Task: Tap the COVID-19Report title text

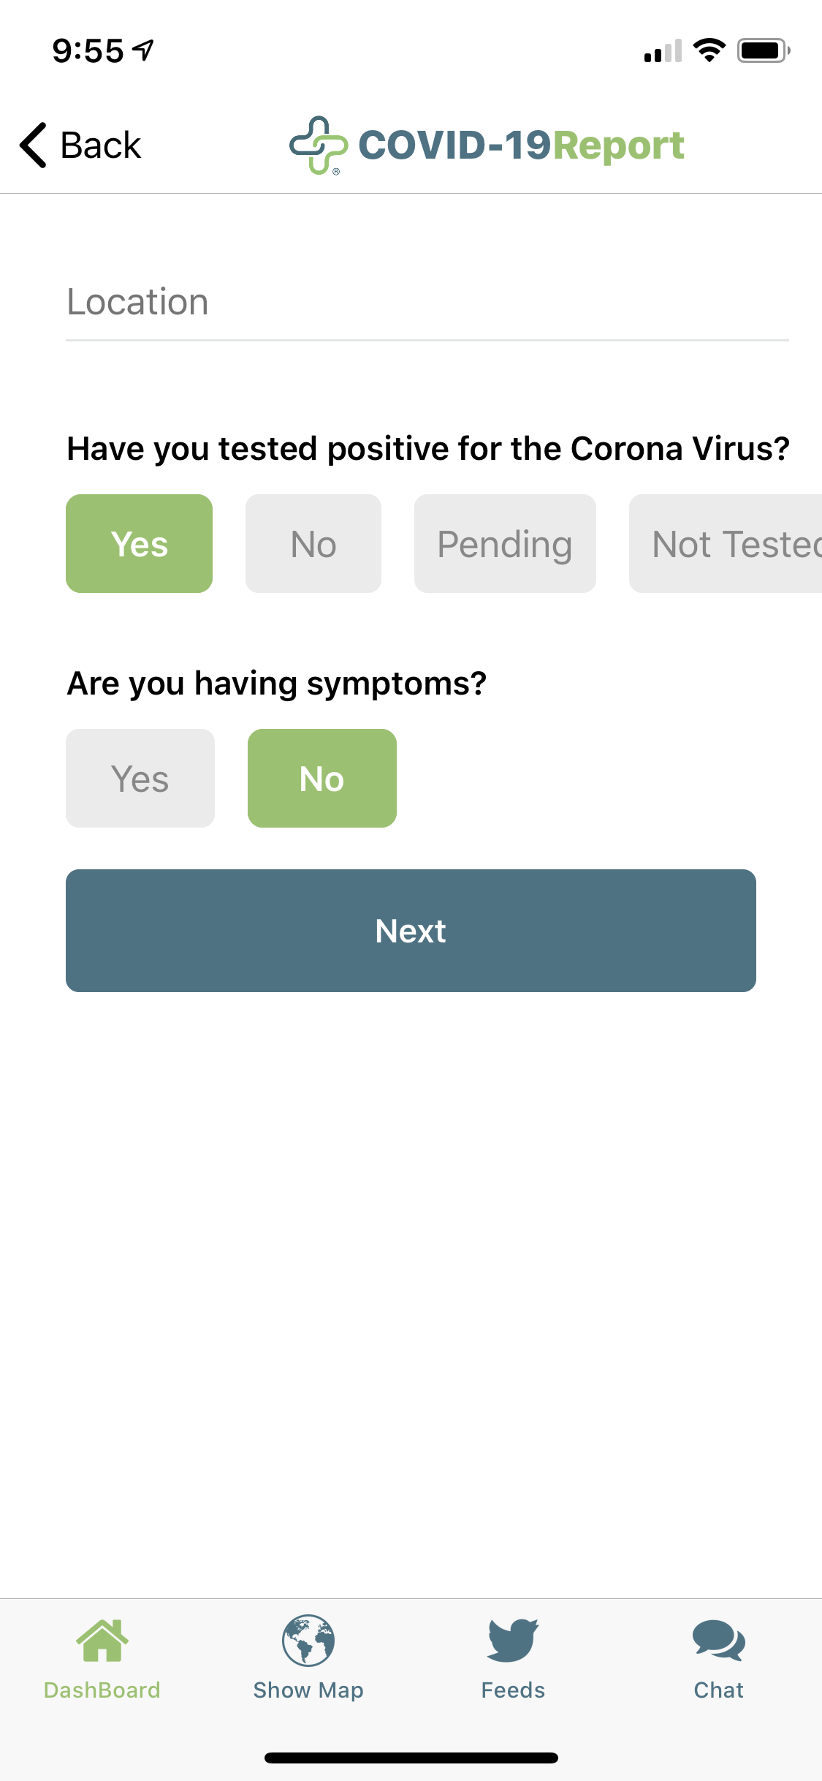Action: 521,145
